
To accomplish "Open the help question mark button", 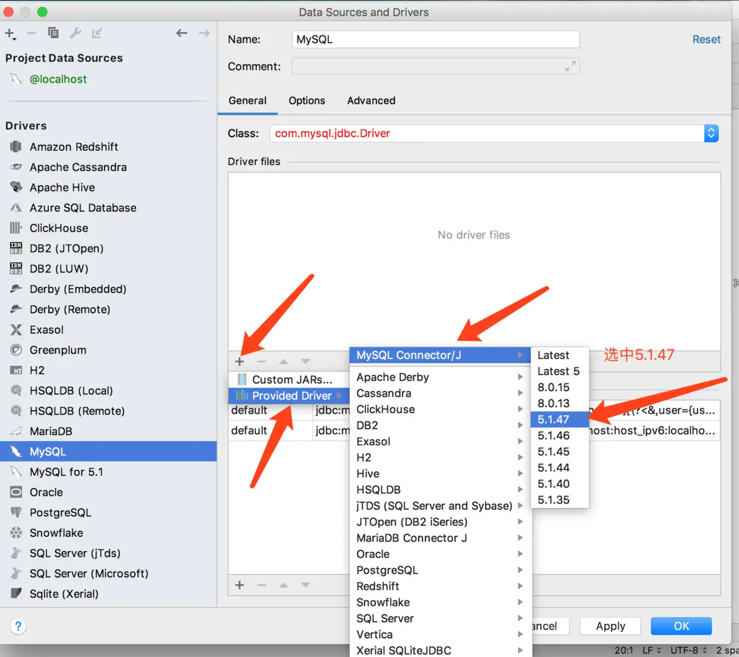I will [x=18, y=626].
